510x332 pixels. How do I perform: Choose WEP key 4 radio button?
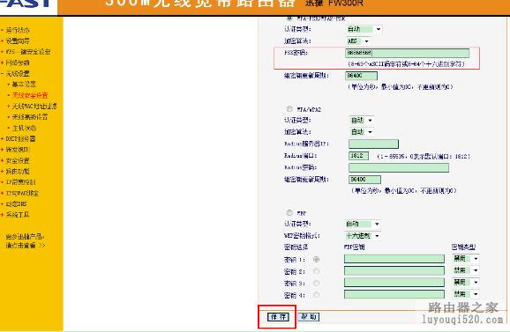click(x=316, y=295)
